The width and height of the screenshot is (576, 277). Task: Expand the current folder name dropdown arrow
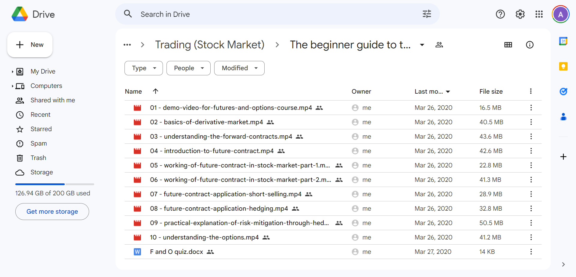click(x=422, y=45)
